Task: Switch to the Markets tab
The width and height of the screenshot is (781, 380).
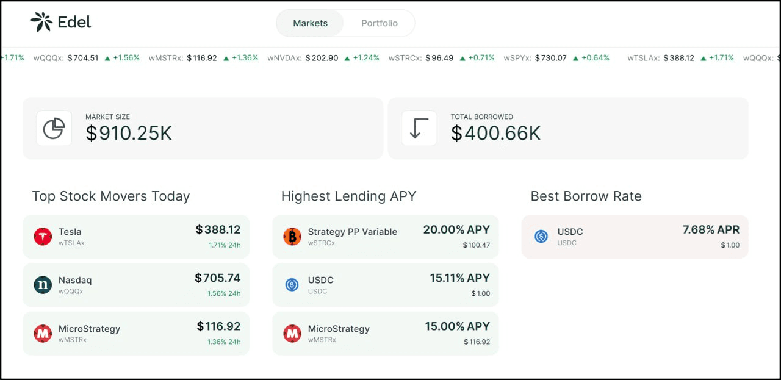Action: (x=310, y=23)
